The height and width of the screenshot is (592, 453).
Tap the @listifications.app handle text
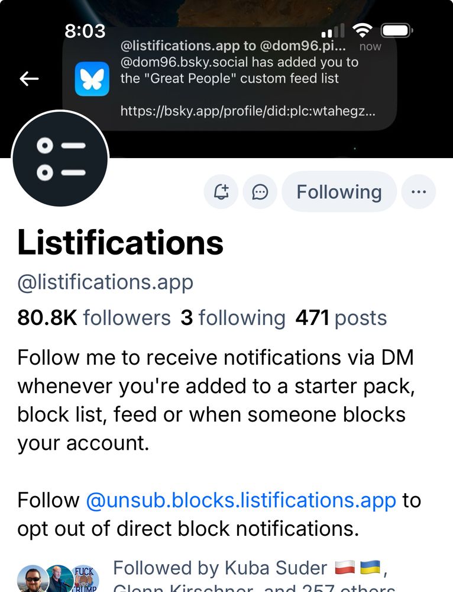pos(105,282)
